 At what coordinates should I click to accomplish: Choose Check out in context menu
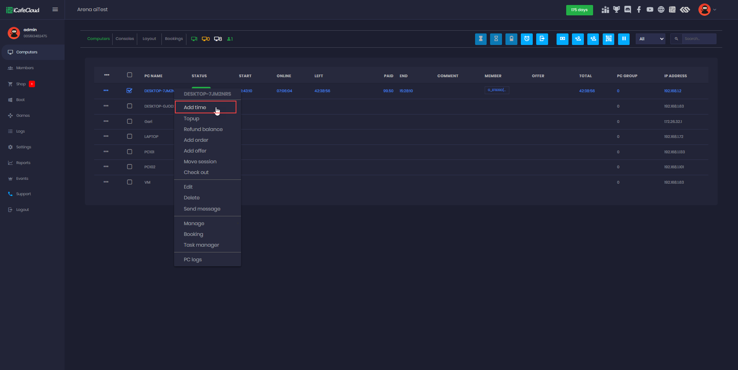(196, 173)
